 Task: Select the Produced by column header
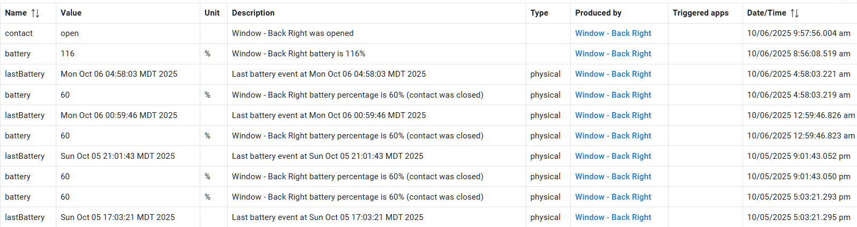(598, 13)
